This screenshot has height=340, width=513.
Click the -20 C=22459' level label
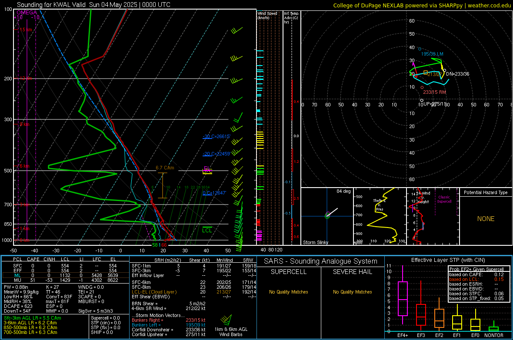[x=216, y=154]
